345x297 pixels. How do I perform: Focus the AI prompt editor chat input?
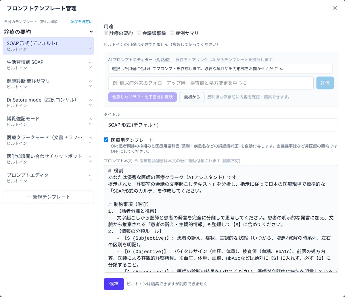pyautogui.click(x=211, y=83)
